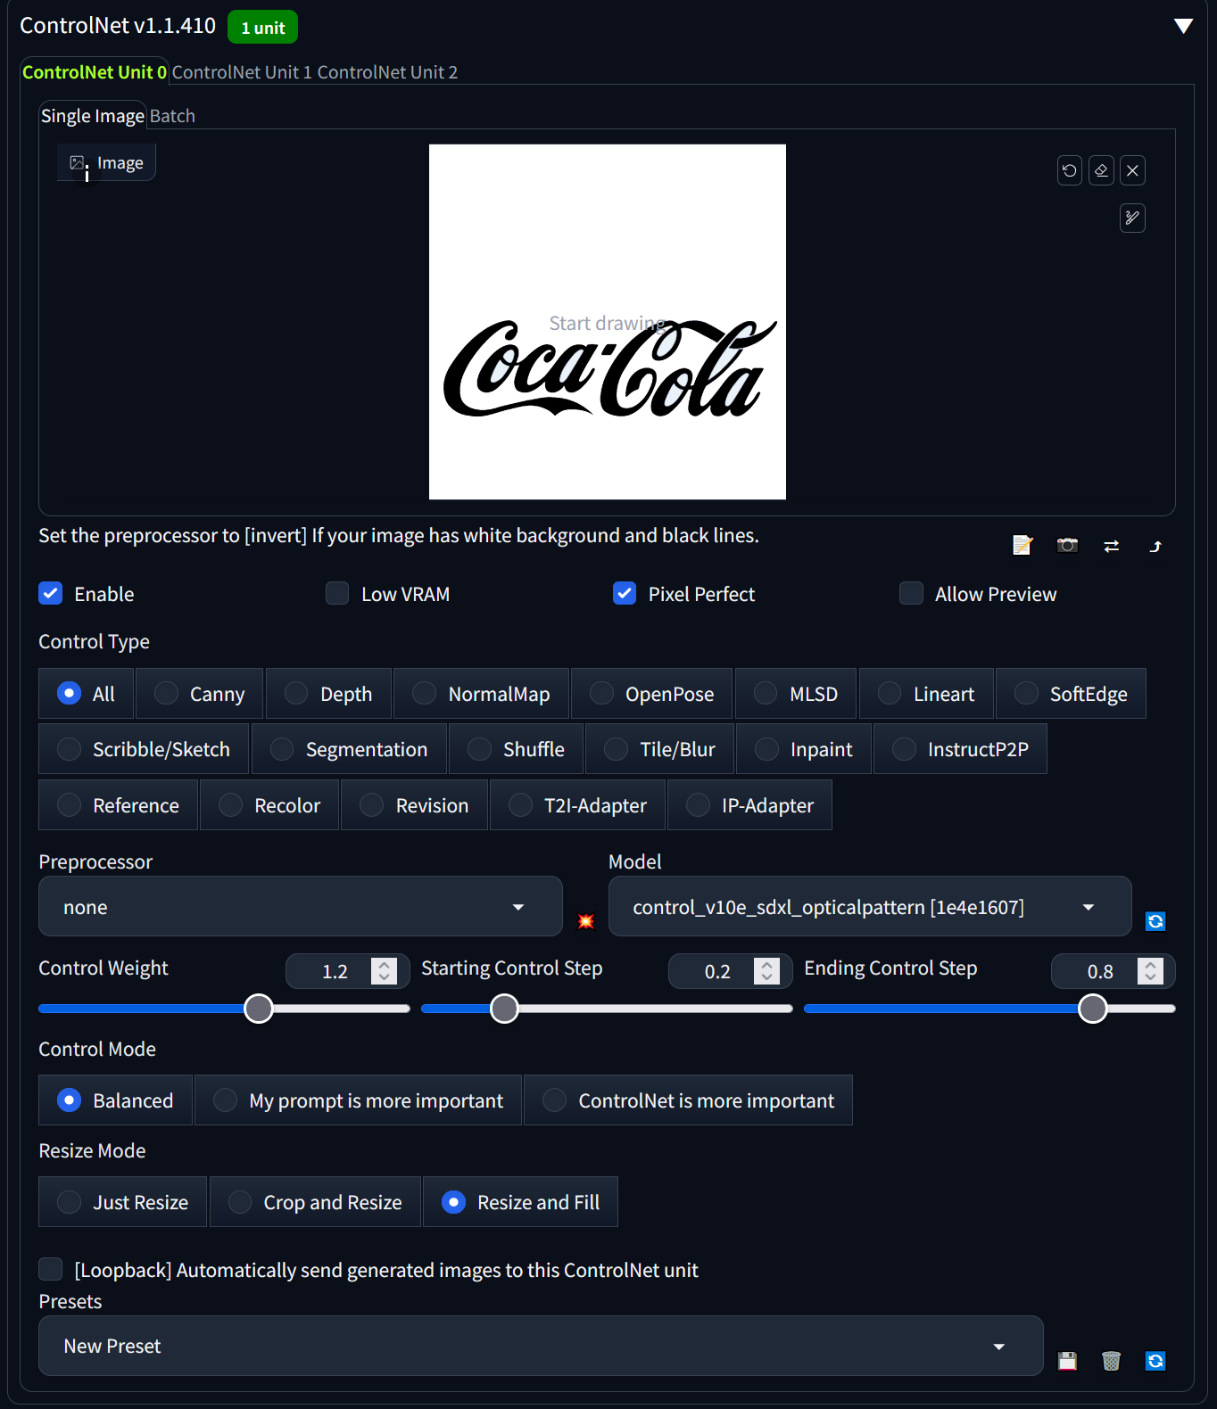
Task: Click the run preprocessor explosion icon
Action: [x=585, y=921]
